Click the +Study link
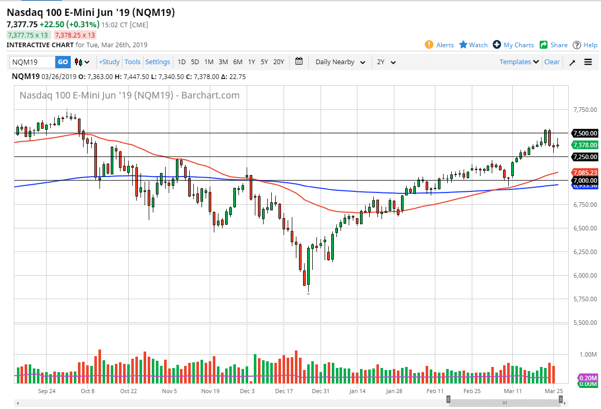This screenshot has width=601, height=409. [x=109, y=62]
